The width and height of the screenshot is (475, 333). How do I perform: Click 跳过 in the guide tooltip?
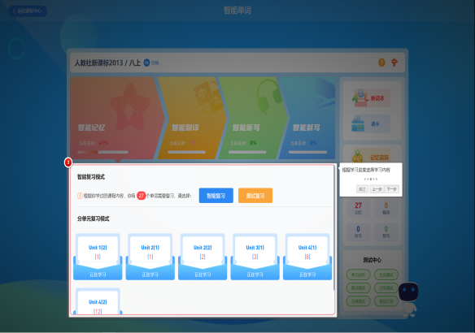tap(362, 189)
